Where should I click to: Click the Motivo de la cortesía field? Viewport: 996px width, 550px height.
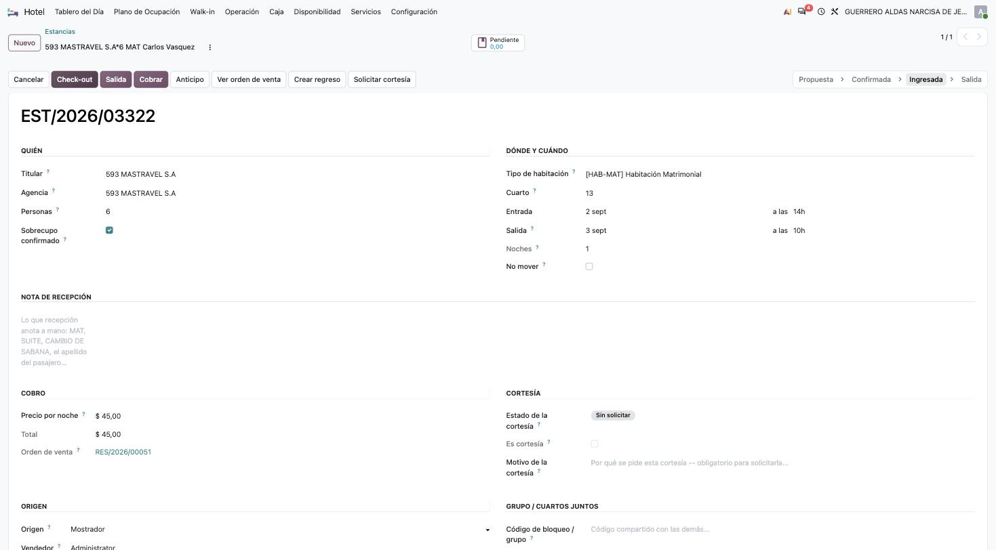click(782, 463)
